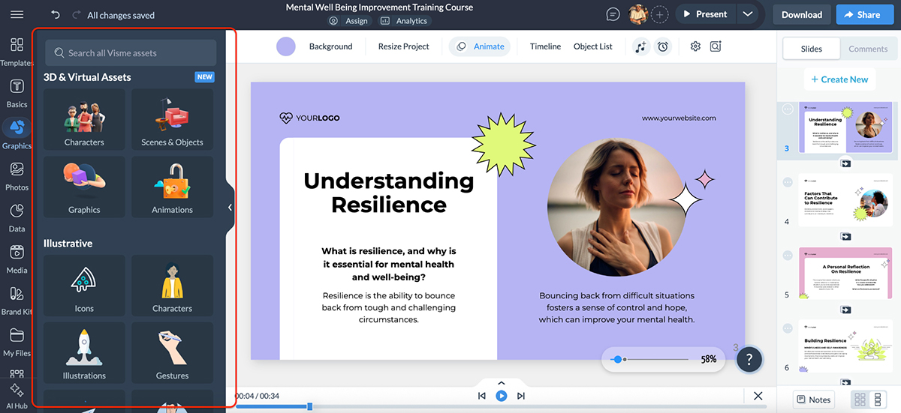Open My Files in the left sidebar
Viewport: 901px width, 413px height.
tap(17, 342)
